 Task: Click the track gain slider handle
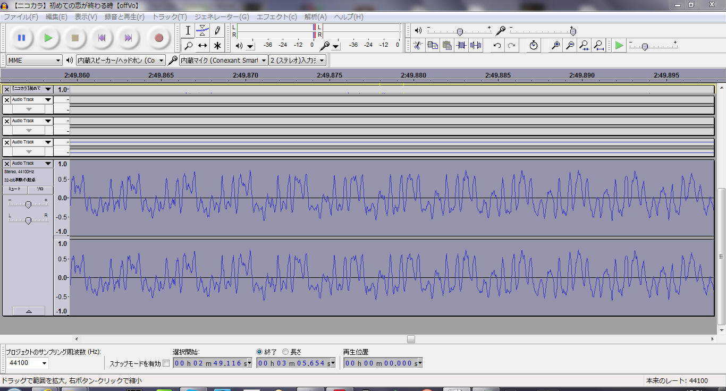coord(28,205)
